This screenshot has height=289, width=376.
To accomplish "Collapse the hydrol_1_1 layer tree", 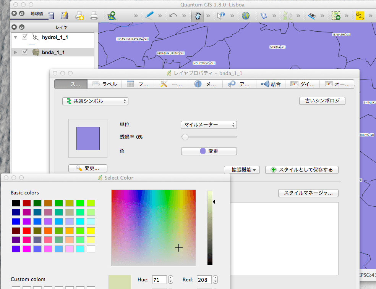I will 15,37.
